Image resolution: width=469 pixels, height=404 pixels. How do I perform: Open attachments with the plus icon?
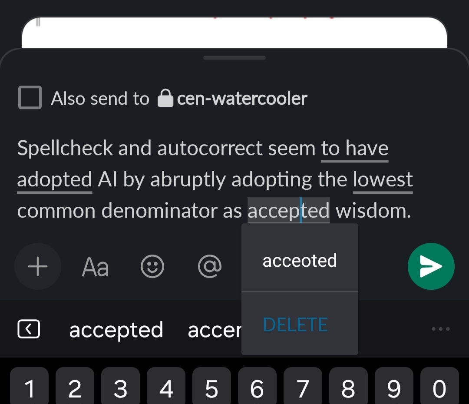(x=38, y=266)
